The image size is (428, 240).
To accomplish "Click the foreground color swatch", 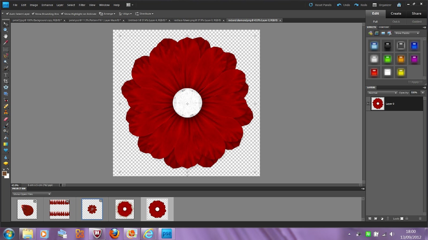I will [x=4, y=174].
